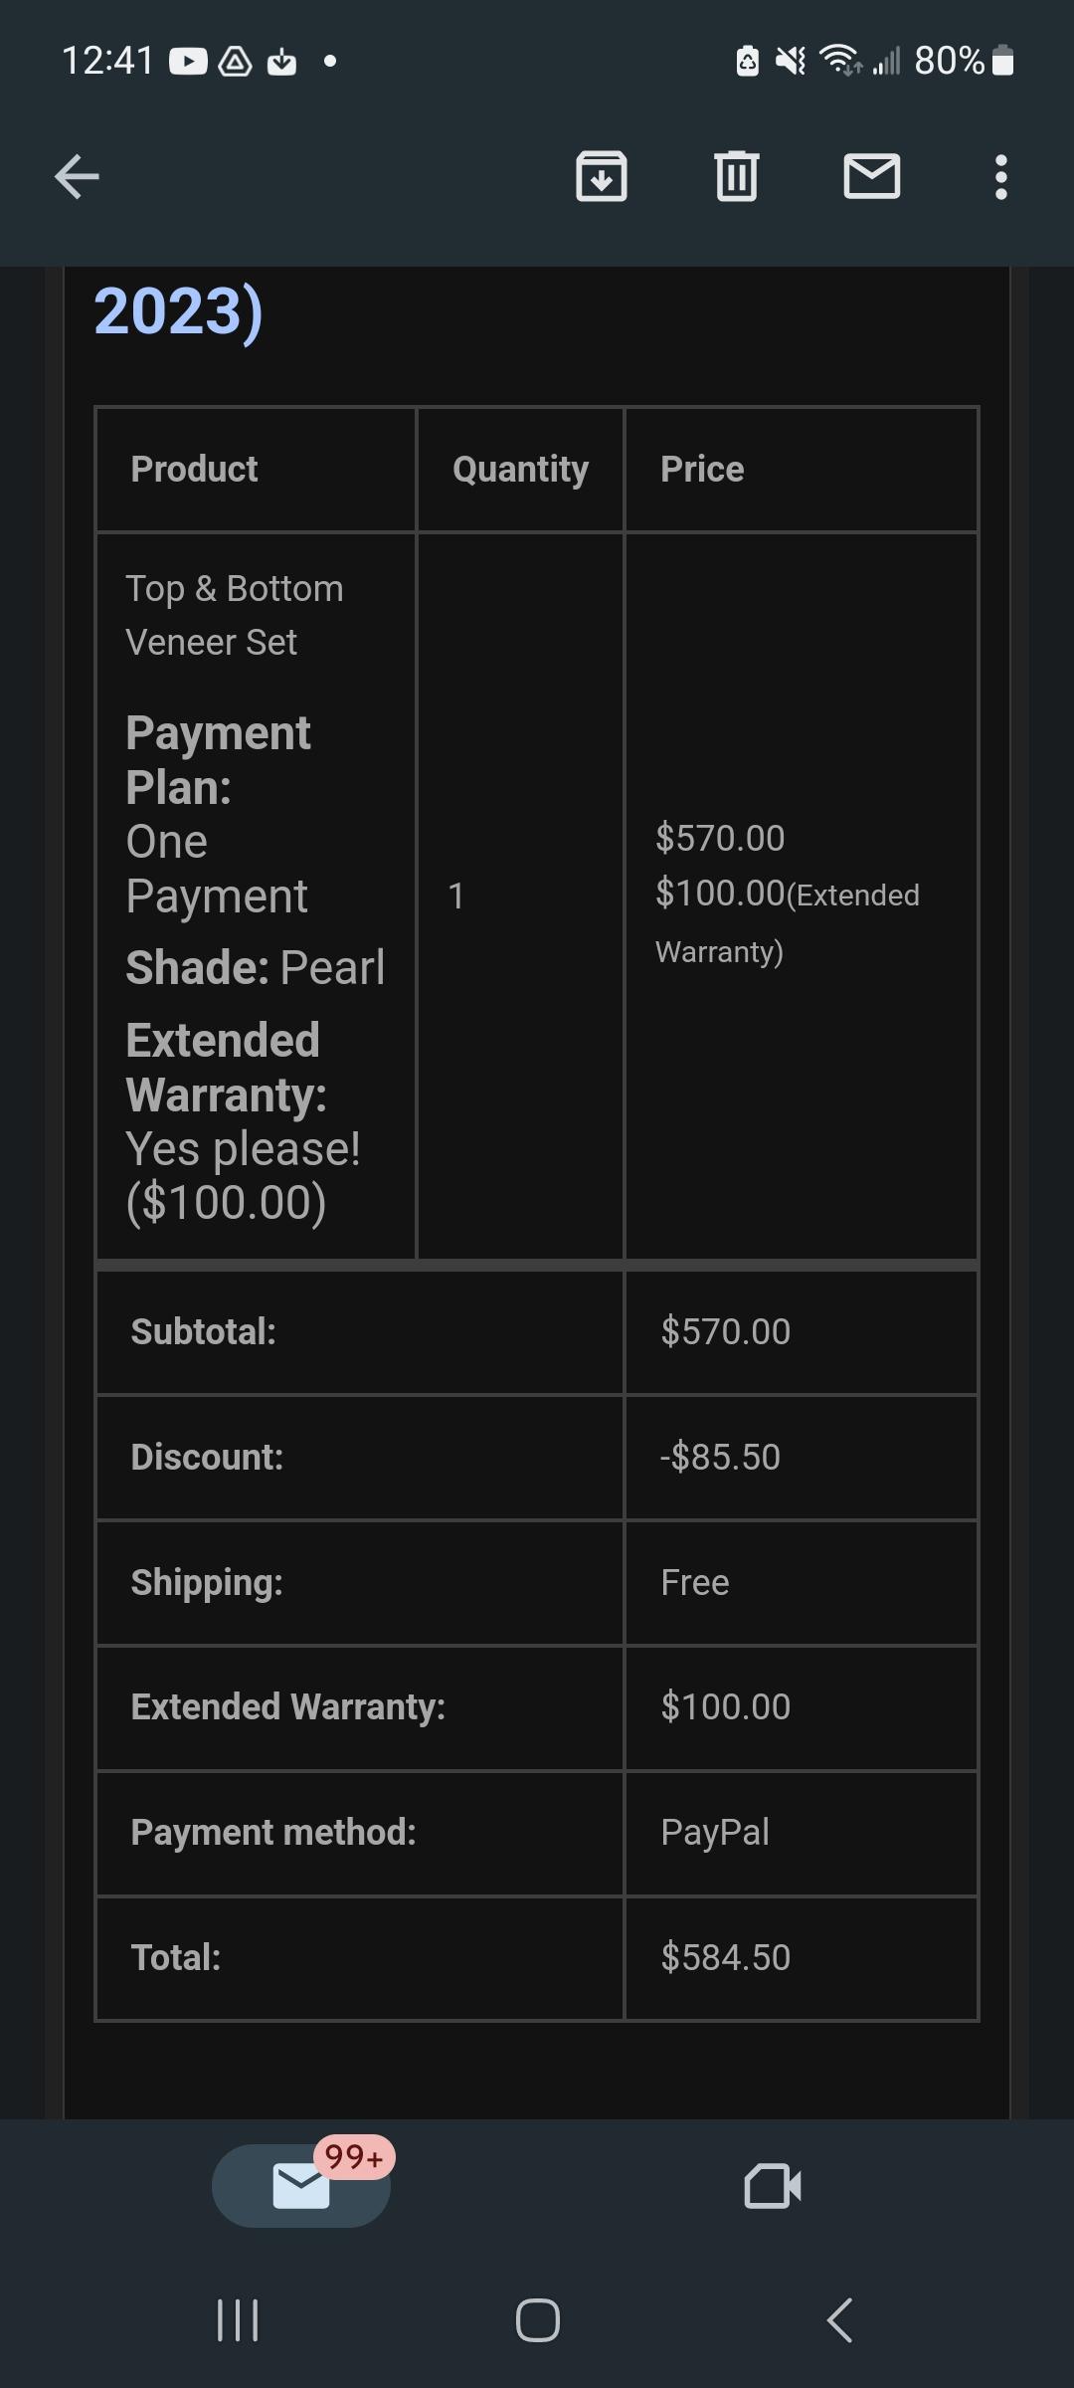1074x2388 pixels.
Task: Tap the Subtotal amount $570.00
Action: click(726, 1331)
